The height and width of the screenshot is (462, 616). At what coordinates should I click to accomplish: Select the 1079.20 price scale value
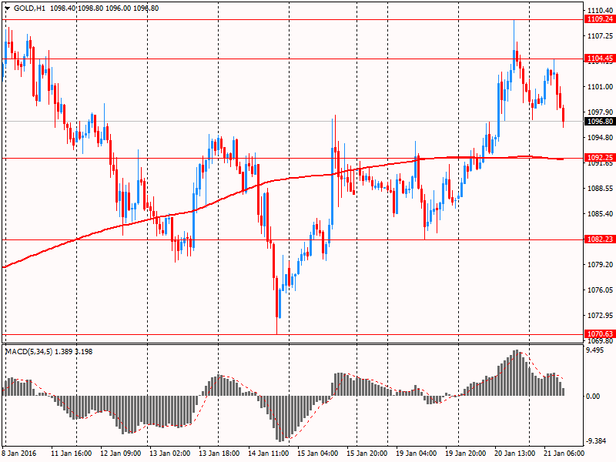(x=600, y=264)
